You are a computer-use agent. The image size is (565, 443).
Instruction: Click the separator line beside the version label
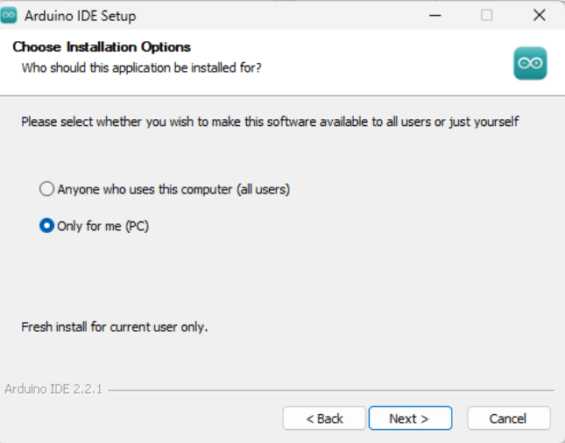[x=333, y=390]
